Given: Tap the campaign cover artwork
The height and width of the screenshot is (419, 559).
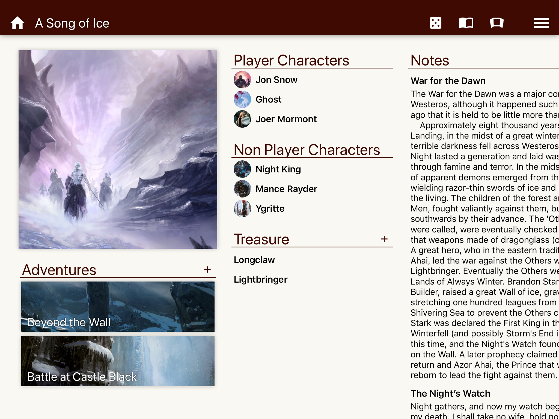Looking at the screenshot, I should (118, 149).
